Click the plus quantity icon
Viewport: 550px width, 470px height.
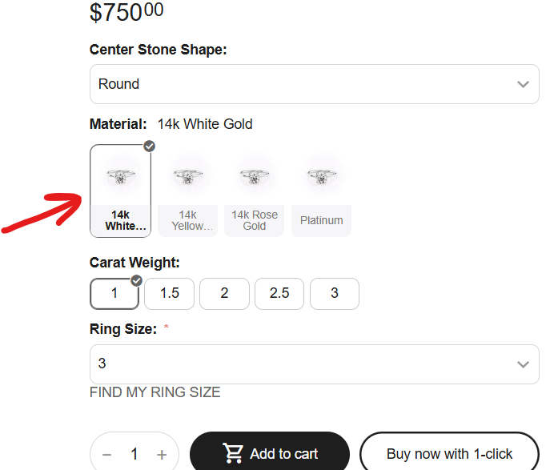tap(162, 455)
